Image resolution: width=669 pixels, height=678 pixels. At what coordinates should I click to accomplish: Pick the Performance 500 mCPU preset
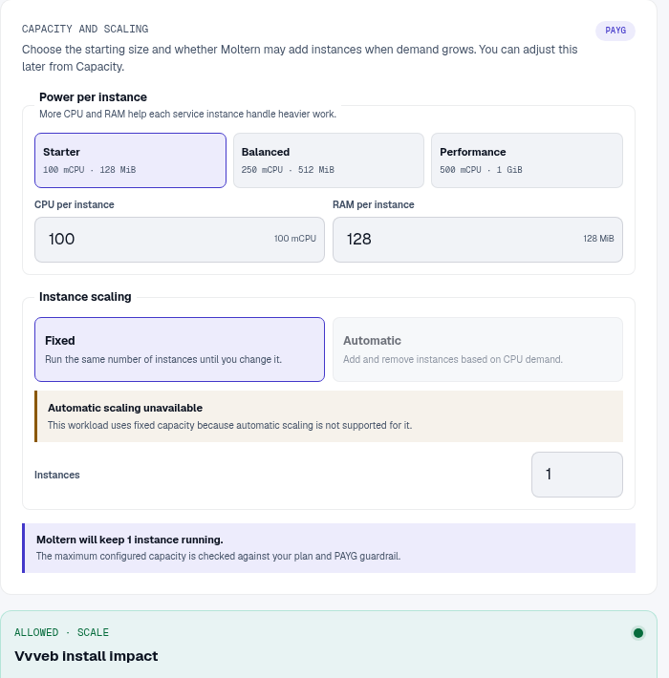coord(527,160)
